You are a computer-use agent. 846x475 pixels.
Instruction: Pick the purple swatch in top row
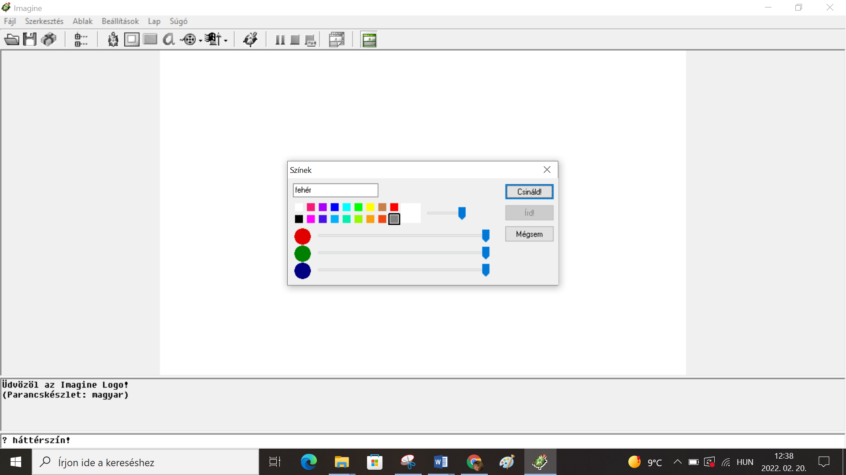click(323, 207)
